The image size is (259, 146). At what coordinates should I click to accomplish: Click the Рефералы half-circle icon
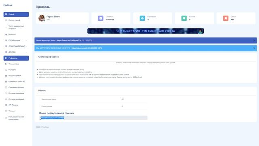click(6, 58)
